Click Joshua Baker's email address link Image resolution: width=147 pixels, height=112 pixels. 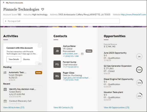pyautogui.click(x=71, y=54)
